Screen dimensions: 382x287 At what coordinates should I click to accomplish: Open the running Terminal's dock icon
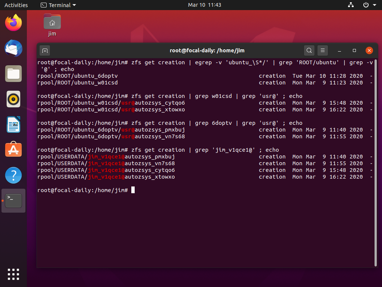(13, 200)
